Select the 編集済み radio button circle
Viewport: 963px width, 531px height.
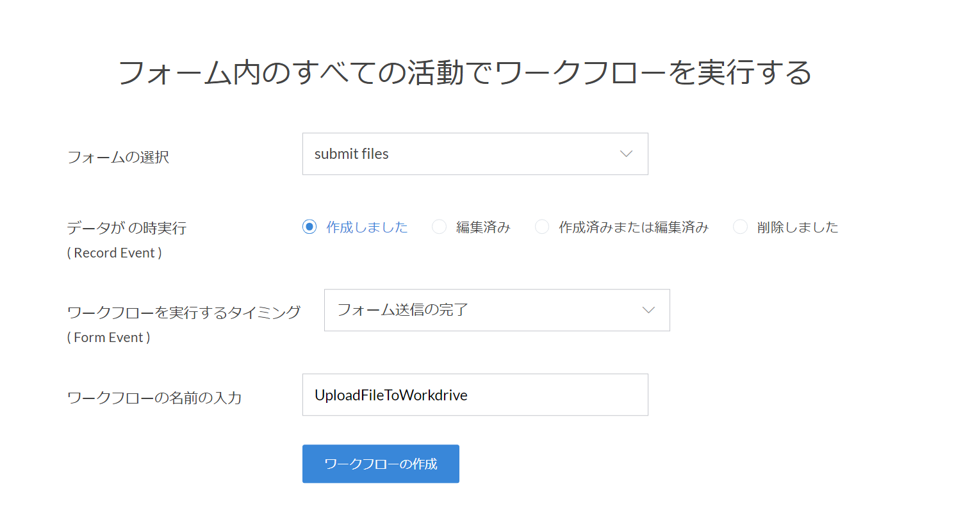[x=439, y=227]
